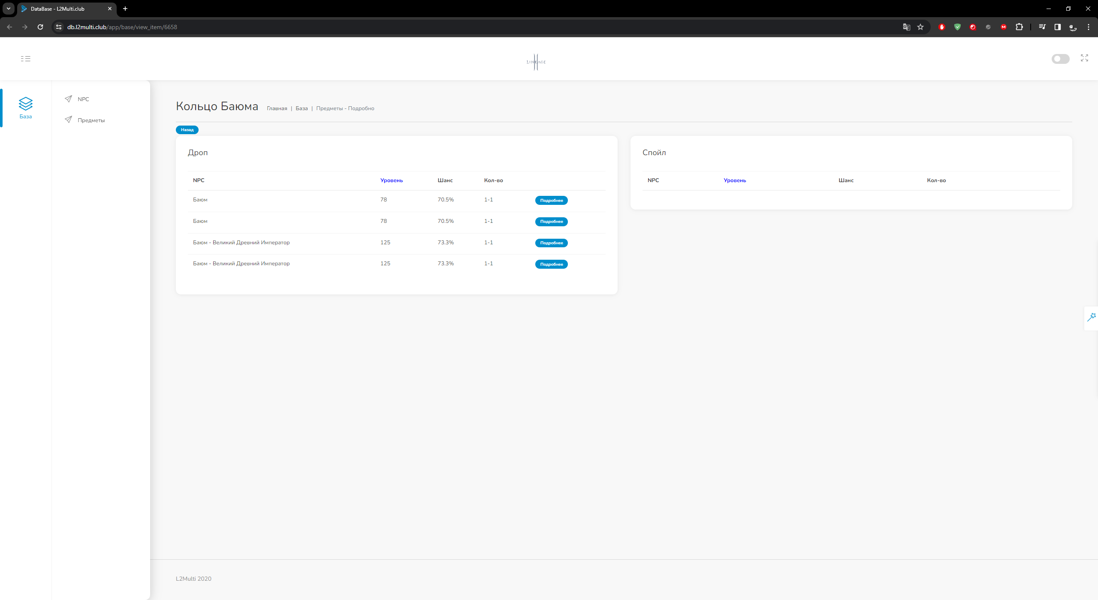
Task: Open the NPC sidebar menu item
Action: pyautogui.click(x=83, y=99)
